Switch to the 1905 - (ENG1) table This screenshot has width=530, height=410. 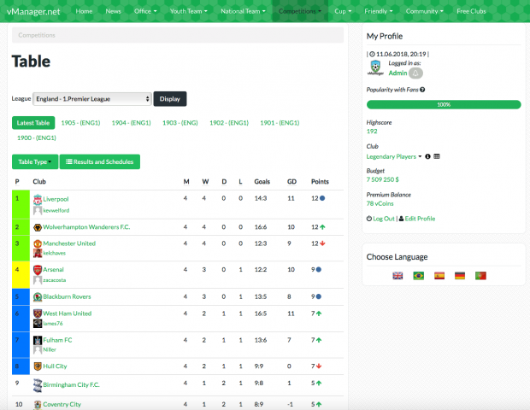(x=80, y=123)
